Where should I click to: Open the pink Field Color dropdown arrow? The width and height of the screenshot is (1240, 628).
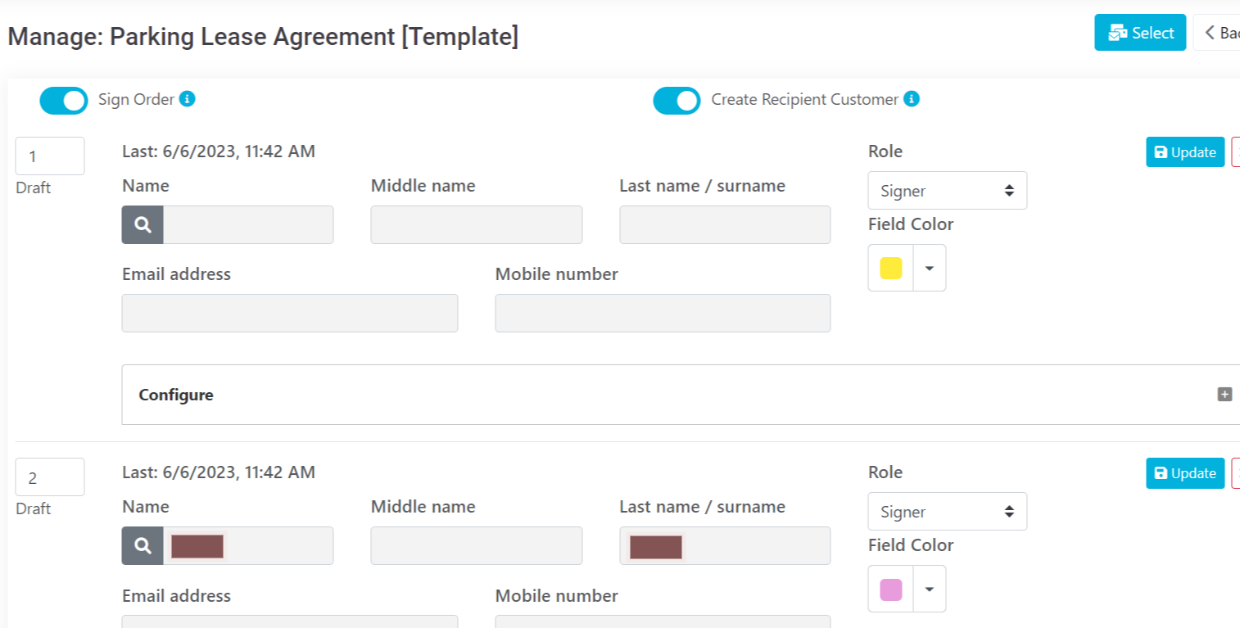[x=930, y=589]
